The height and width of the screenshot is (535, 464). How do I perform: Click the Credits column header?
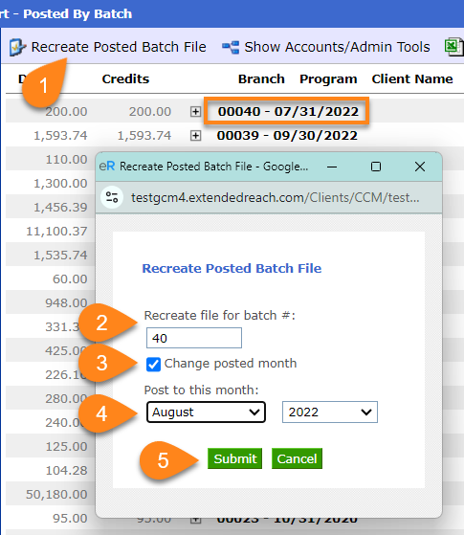125,78
